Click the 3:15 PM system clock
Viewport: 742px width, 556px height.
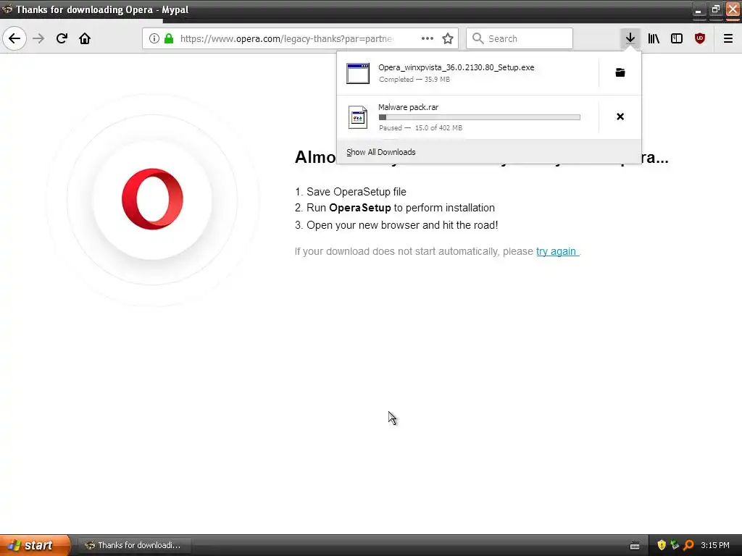point(715,545)
